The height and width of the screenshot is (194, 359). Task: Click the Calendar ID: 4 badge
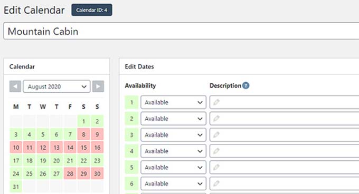(91, 10)
